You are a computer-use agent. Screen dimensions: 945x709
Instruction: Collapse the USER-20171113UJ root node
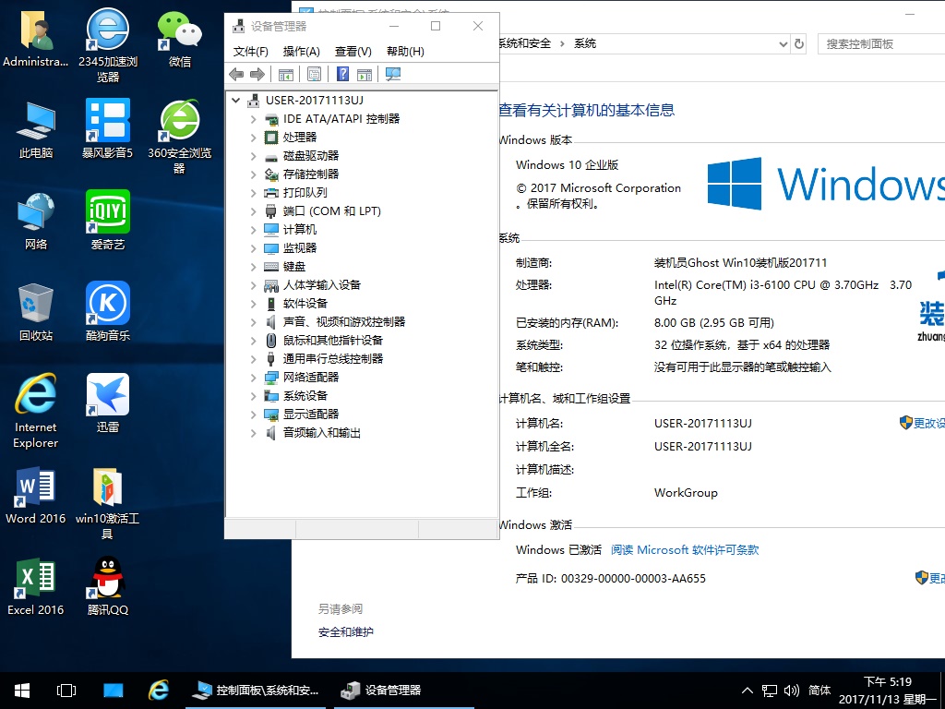click(236, 101)
